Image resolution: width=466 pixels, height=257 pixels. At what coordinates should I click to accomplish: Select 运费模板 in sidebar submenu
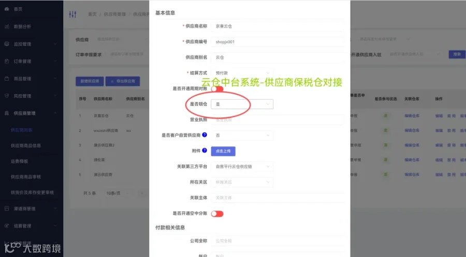tap(19, 161)
